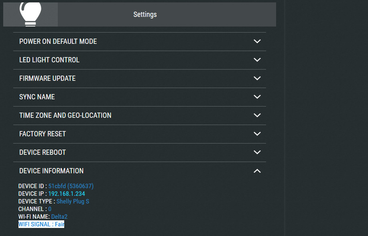Viewport: 368px width, 236px height.
Task: Expand Time Zone and Geo-Location with its chevron
Action: (257, 115)
